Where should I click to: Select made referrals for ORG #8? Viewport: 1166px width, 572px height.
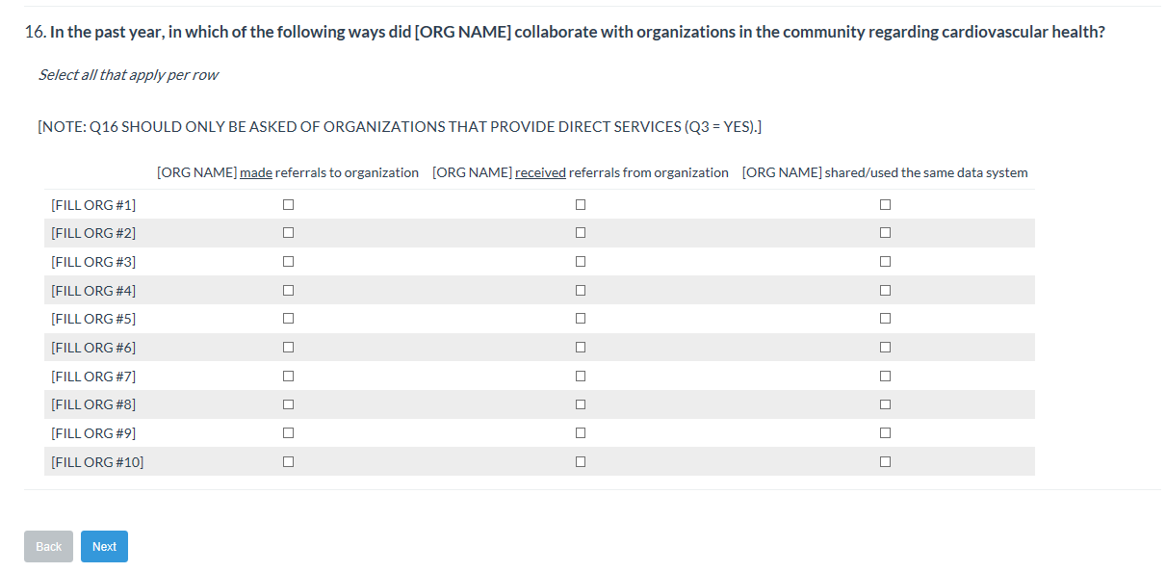(x=288, y=404)
